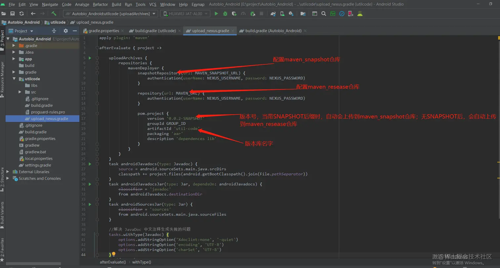The image size is (500, 268).
Task: Select gradlew.bat in project tree
Action: [35, 152]
